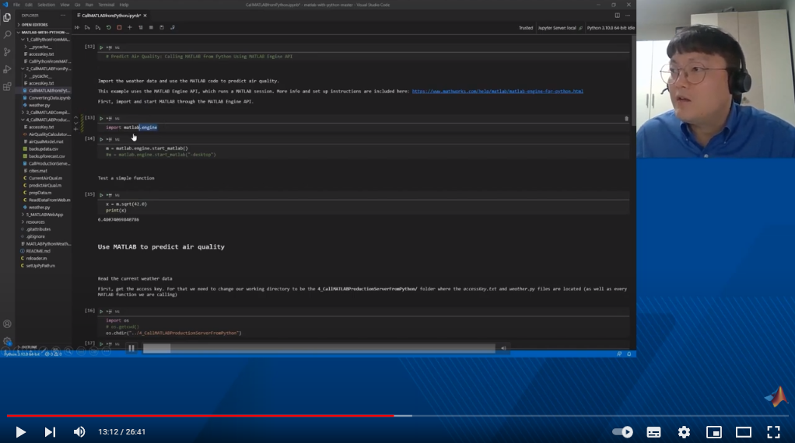Image resolution: width=795 pixels, height=443 pixels.
Task: Restart the kernel with the green arrow icon
Action: [x=108, y=27]
